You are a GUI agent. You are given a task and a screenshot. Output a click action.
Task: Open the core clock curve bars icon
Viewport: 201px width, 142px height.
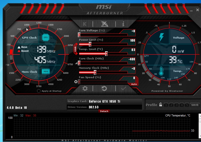[77, 63]
